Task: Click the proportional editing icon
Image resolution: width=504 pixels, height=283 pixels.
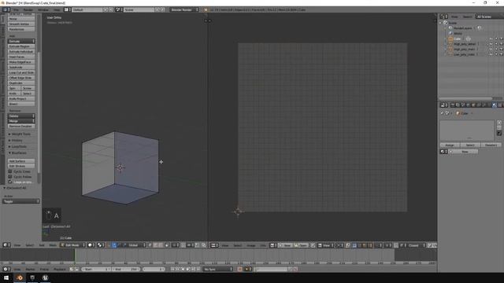Action: pyautogui.click(x=175, y=245)
